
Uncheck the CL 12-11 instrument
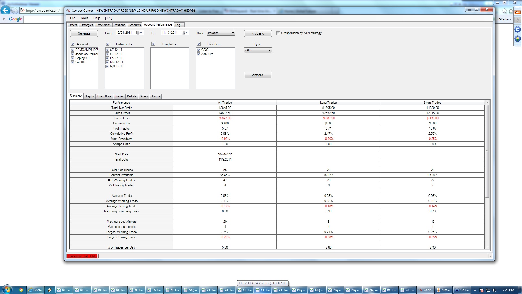(107, 54)
